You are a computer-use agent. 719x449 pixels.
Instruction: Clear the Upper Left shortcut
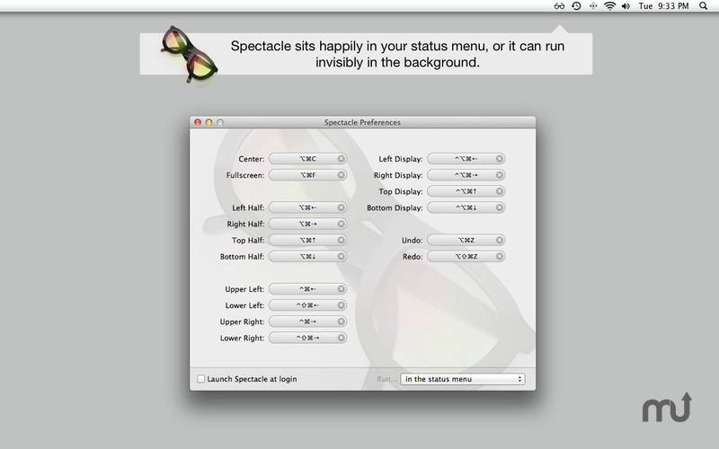tap(342, 288)
